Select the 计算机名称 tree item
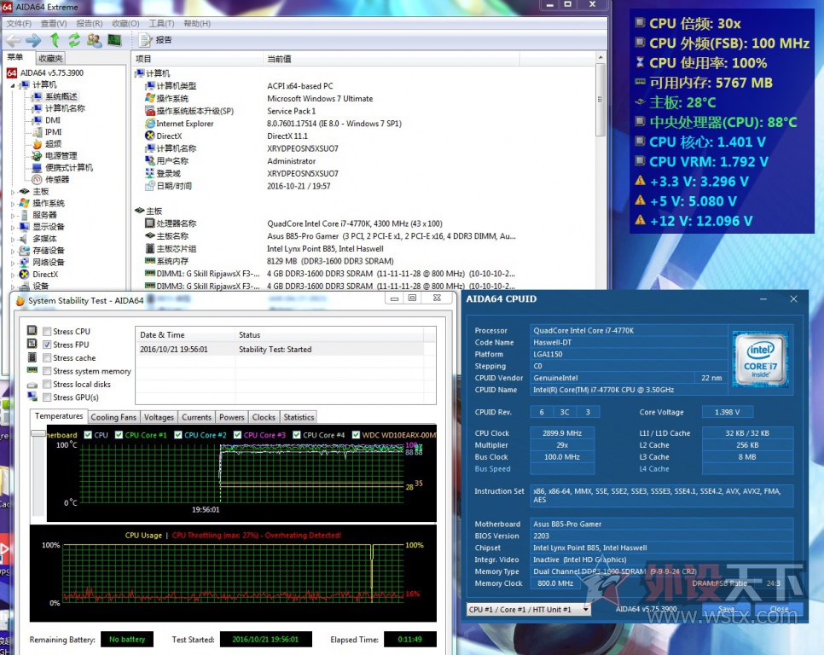This screenshot has width=824, height=655. point(65,108)
